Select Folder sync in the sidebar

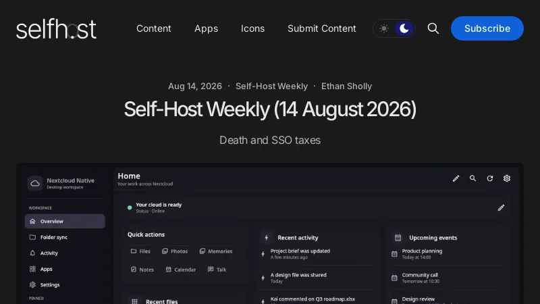click(65, 237)
